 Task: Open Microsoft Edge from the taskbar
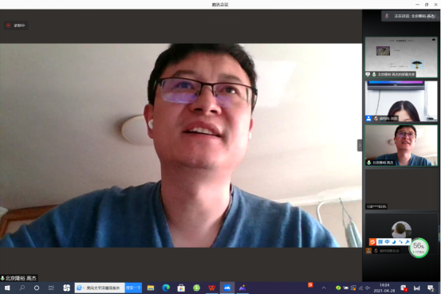(166, 288)
